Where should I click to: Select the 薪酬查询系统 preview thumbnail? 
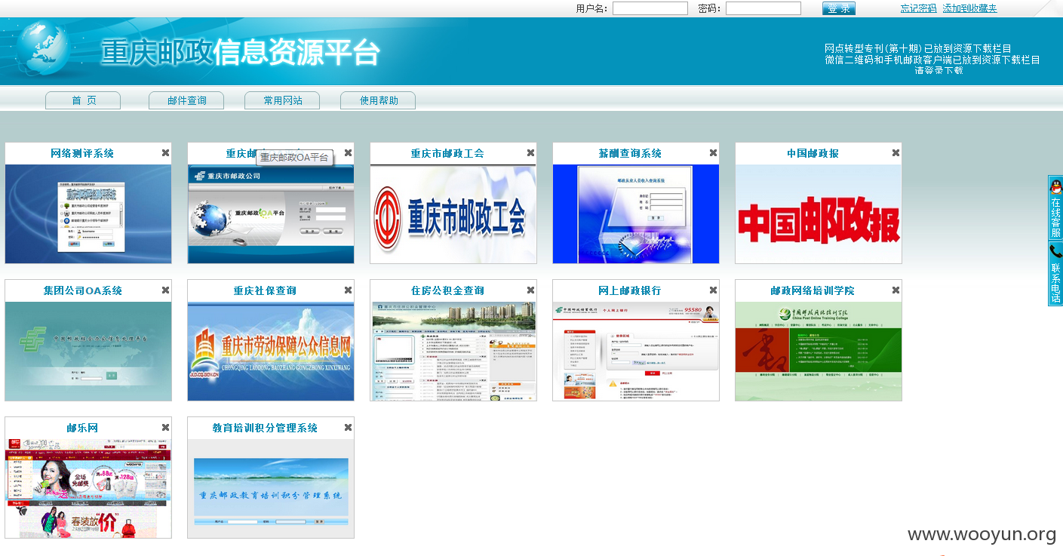636,214
